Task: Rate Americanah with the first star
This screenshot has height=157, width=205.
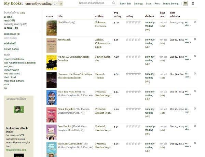Action: [127, 40]
